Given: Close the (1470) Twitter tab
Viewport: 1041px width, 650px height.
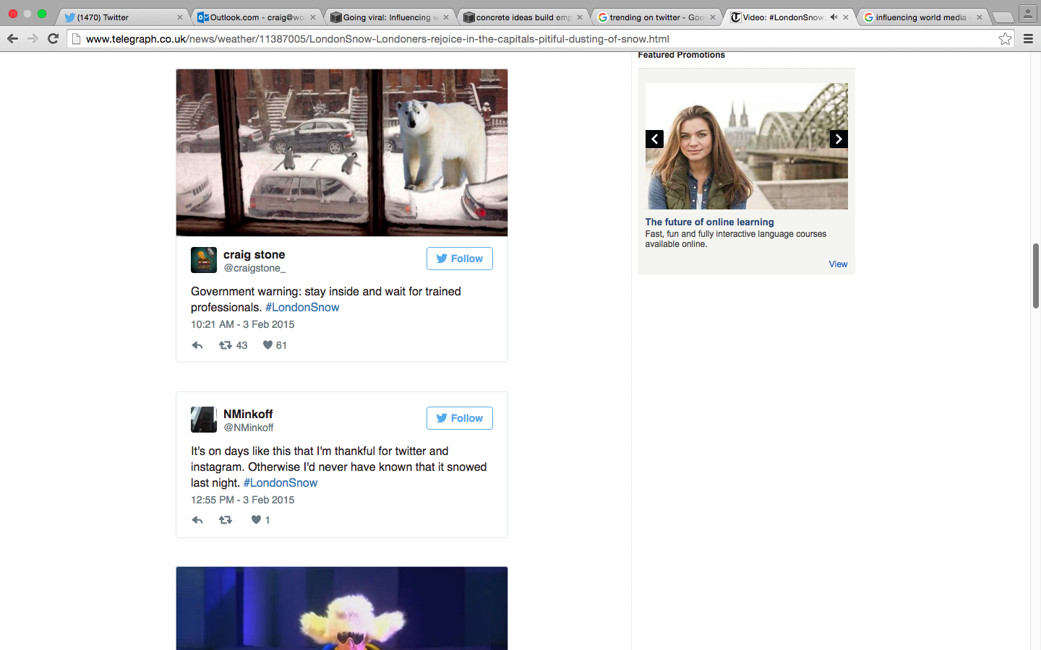Looking at the screenshot, I should pos(180,17).
